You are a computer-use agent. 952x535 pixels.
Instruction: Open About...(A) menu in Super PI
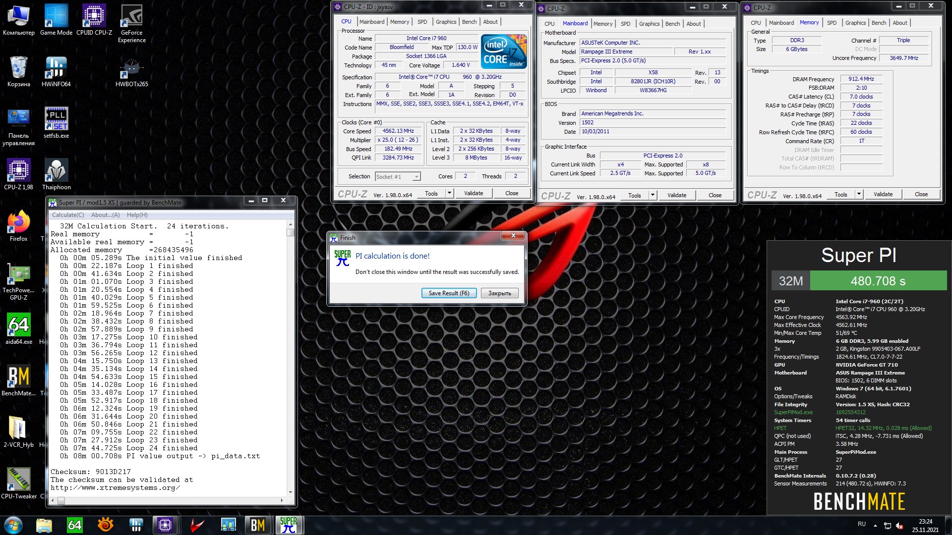tap(105, 215)
